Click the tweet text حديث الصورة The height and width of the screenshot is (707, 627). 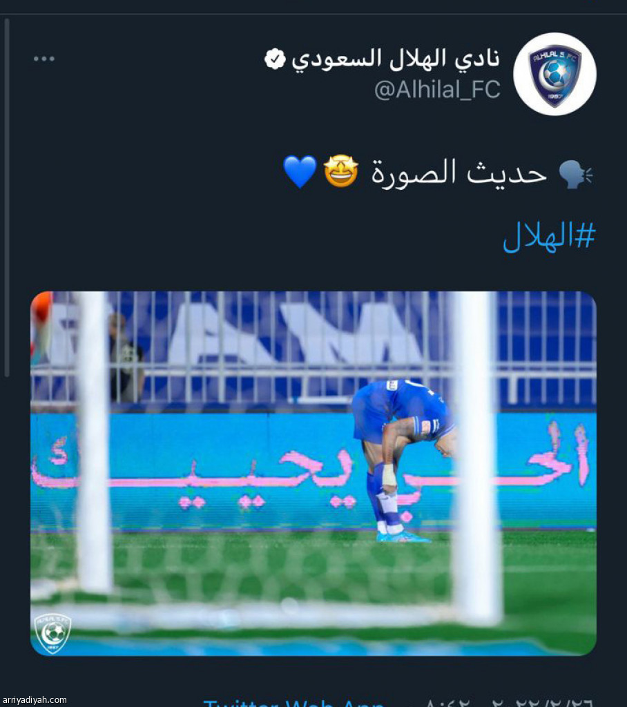(459, 172)
